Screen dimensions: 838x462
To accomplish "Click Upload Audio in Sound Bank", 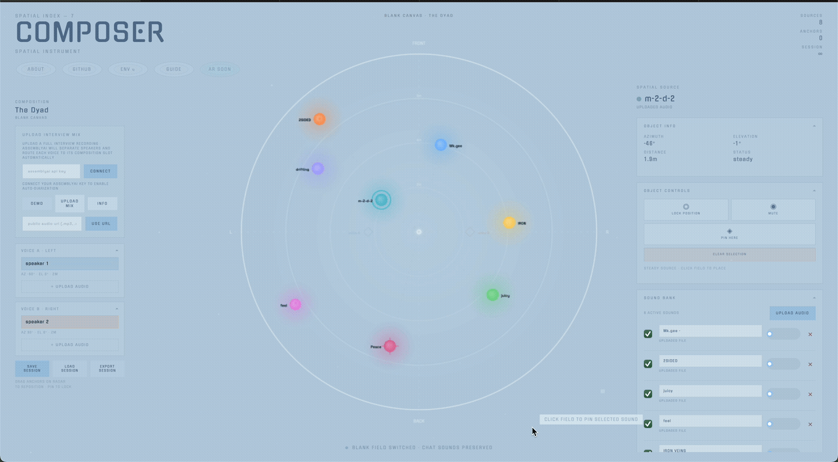I will [x=792, y=313].
